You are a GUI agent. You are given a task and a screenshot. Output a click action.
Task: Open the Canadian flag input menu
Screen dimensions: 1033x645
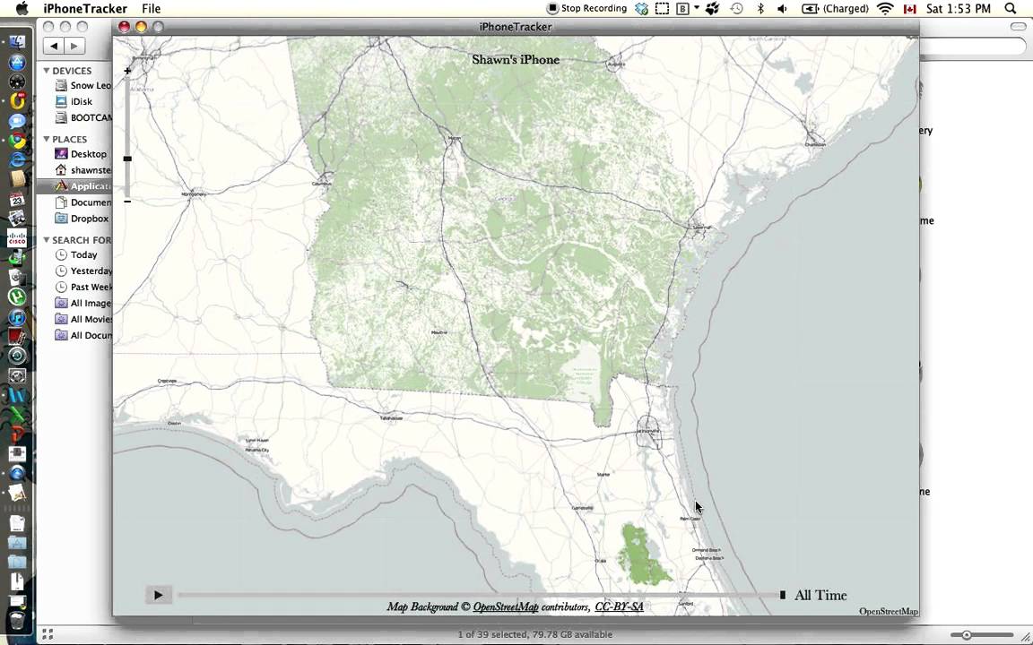coord(910,9)
